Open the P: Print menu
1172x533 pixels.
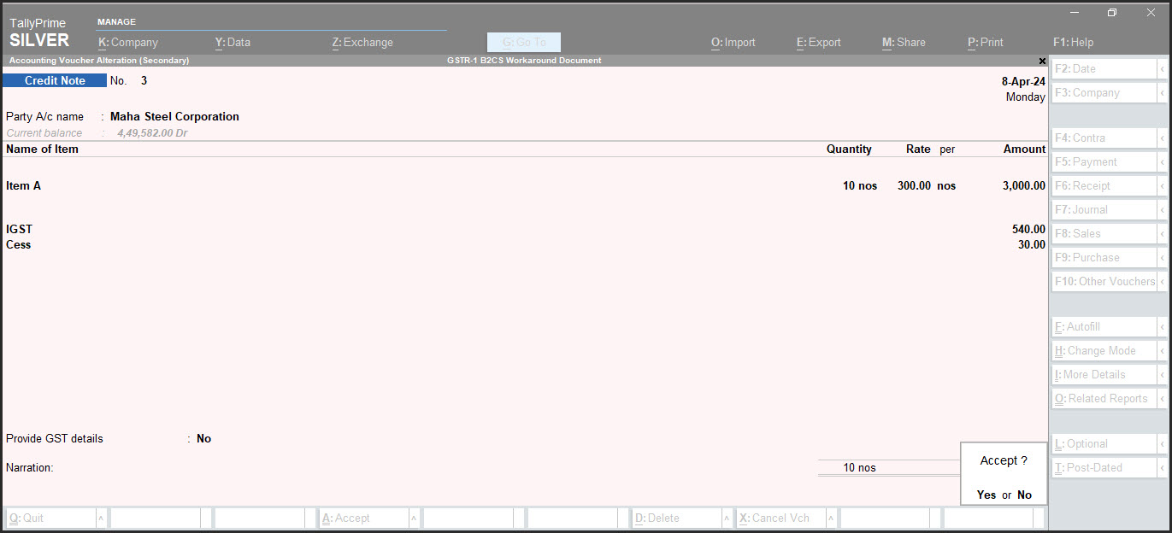pyautogui.click(x=986, y=42)
